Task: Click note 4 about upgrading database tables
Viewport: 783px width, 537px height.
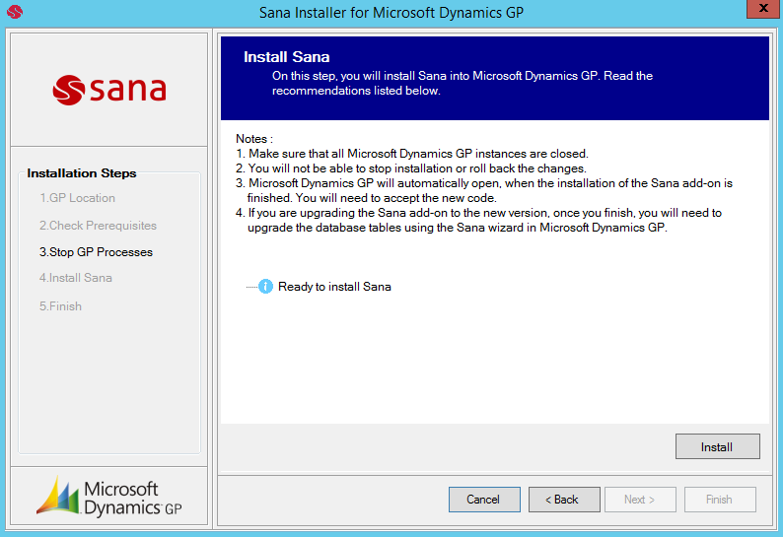Action: tap(479, 220)
